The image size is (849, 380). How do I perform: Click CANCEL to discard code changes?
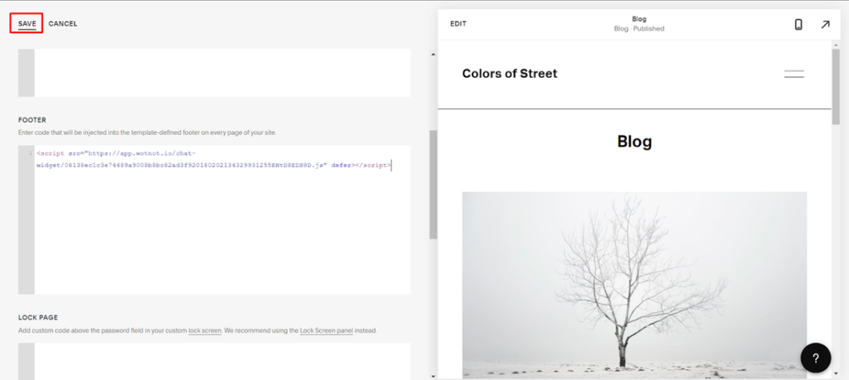[63, 23]
